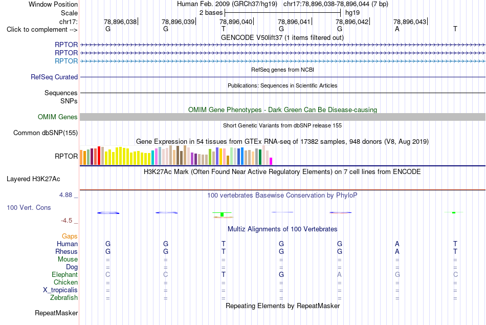486x325 pixels.
Task: Click the base A in the sequence row
Action: coord(397,29)
